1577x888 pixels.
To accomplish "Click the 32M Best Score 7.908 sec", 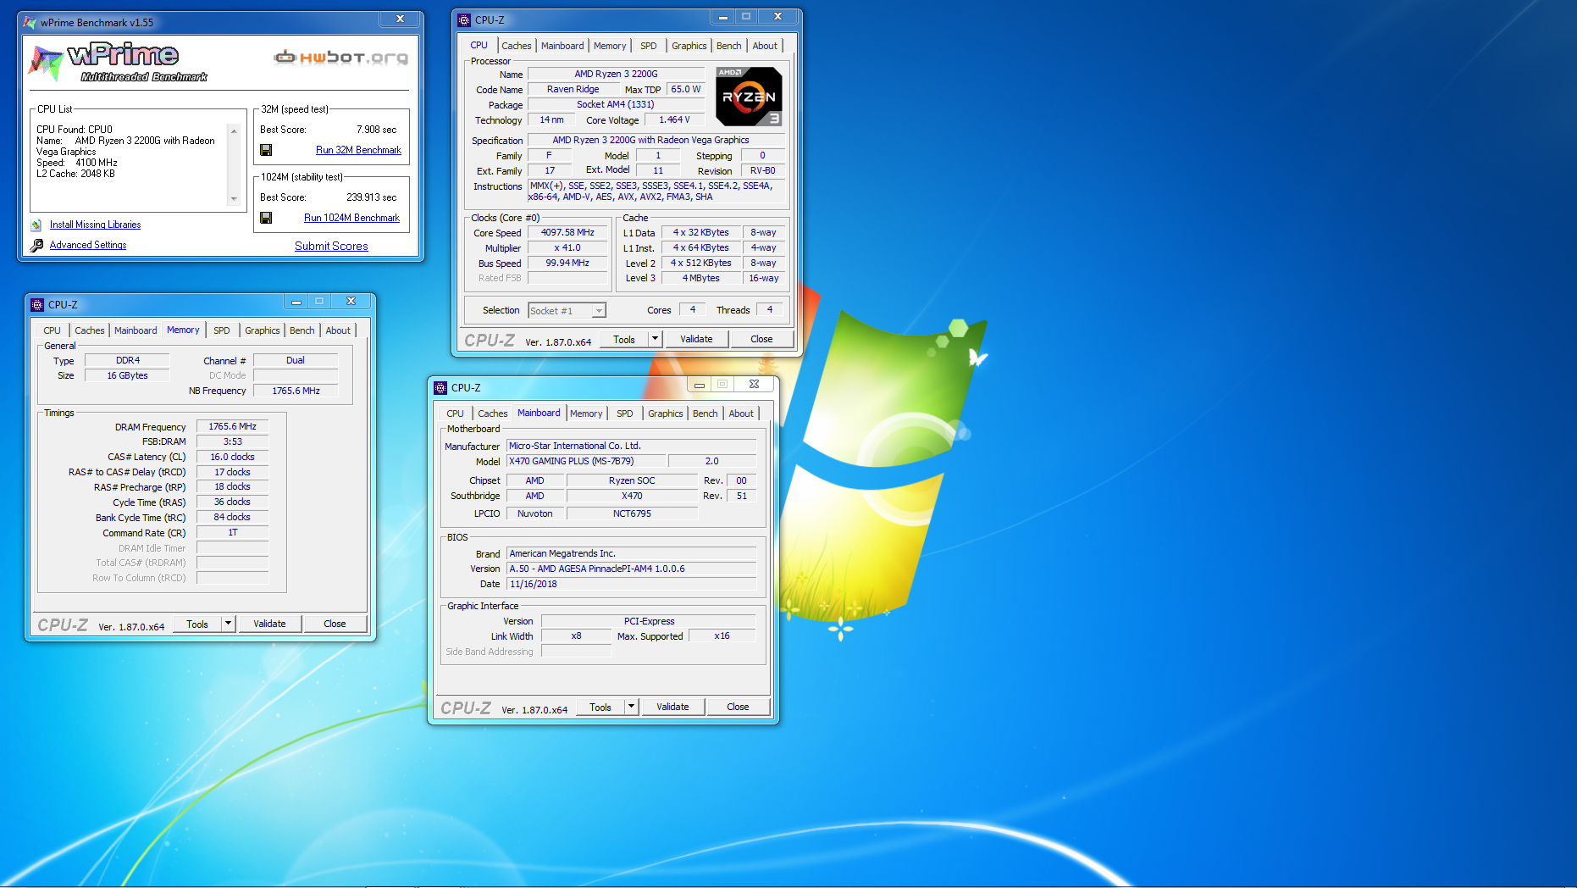I will click(376, 130).
